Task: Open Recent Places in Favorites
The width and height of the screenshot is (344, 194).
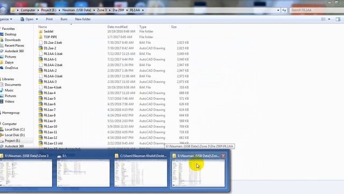Action: 15,45
